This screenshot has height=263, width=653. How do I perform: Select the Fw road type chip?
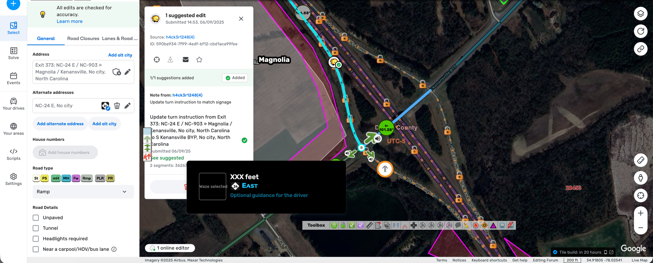(x=76, y=178)
